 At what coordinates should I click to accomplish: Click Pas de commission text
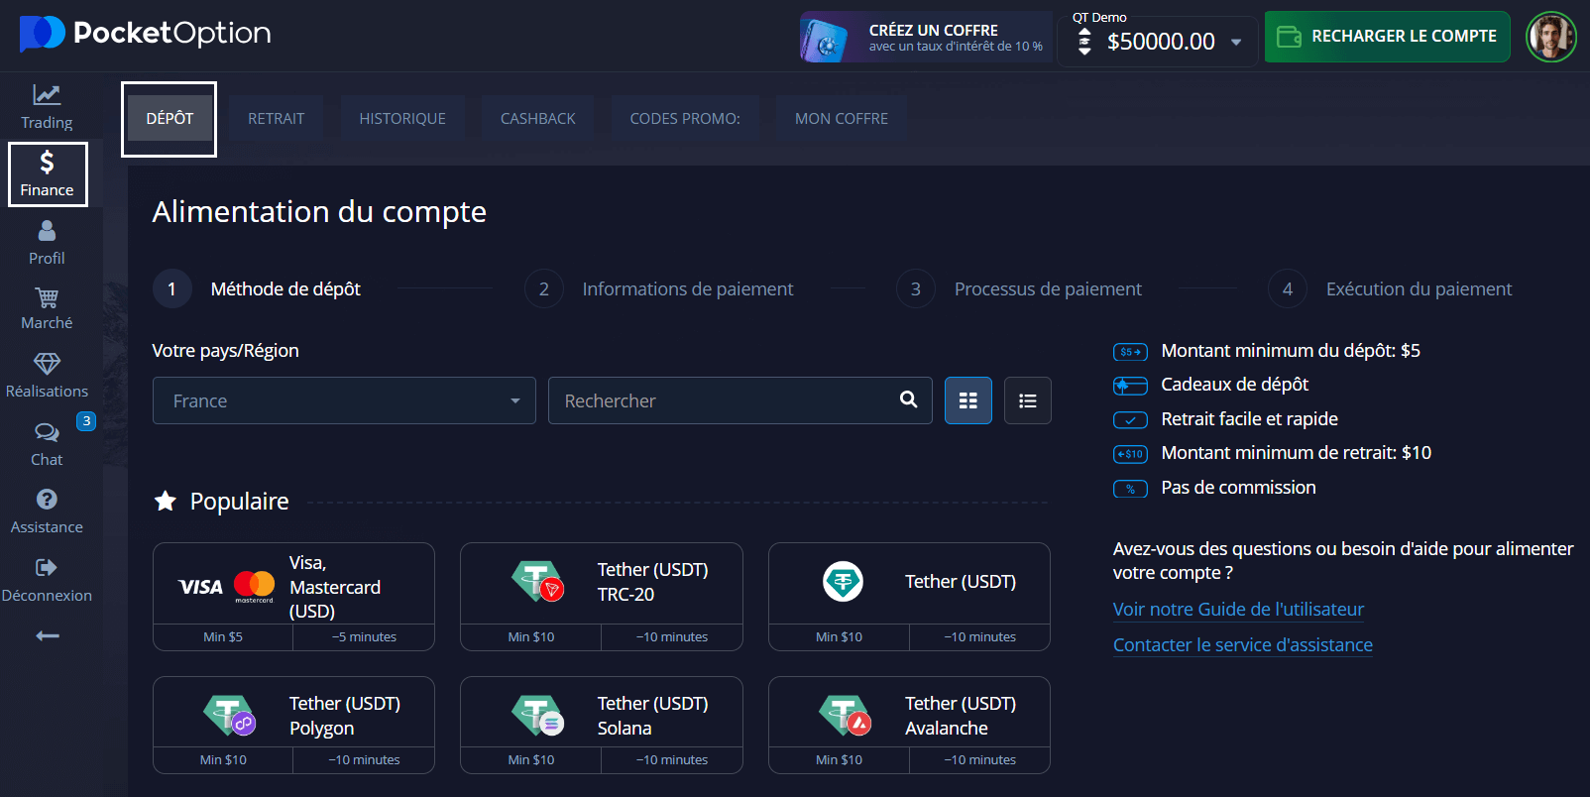click(1239, 487)
